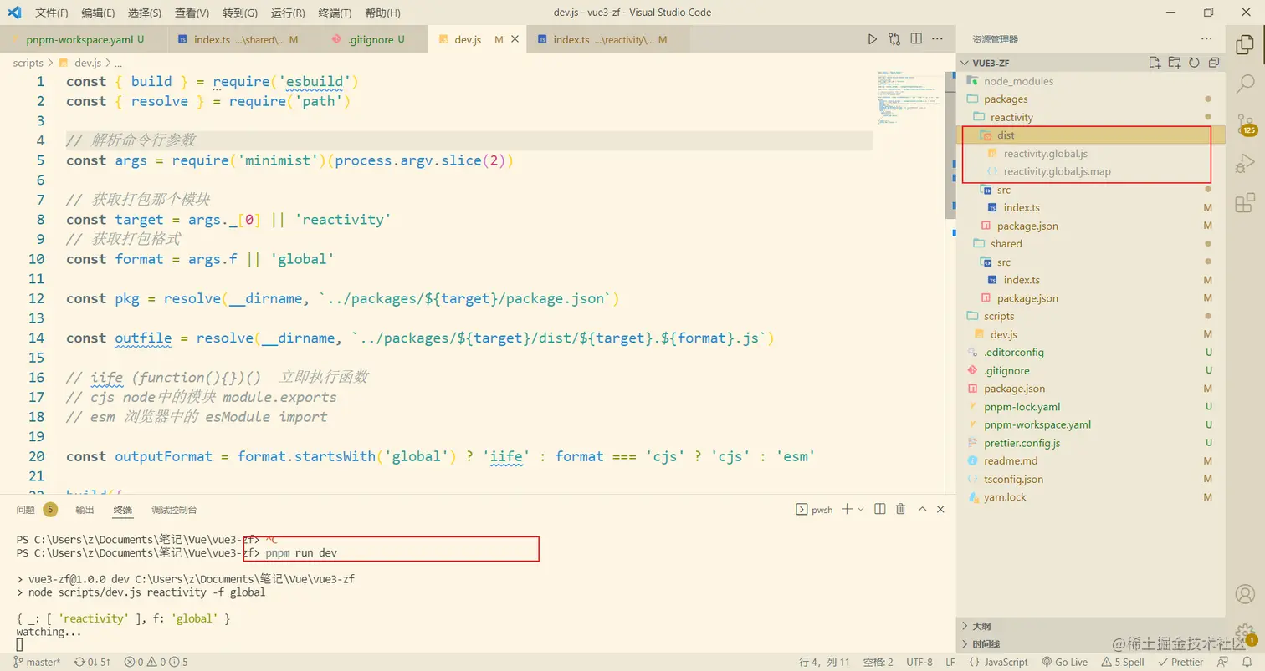This screenshot has width=1265, height=671.
Task: Switch to index.ts shared tab
Action: (x=244, y=39)
